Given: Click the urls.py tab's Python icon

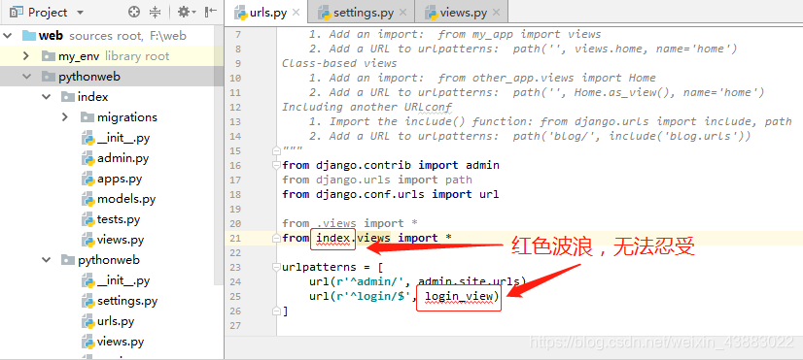Looking at the screenshot, I should tap(241, 13).
